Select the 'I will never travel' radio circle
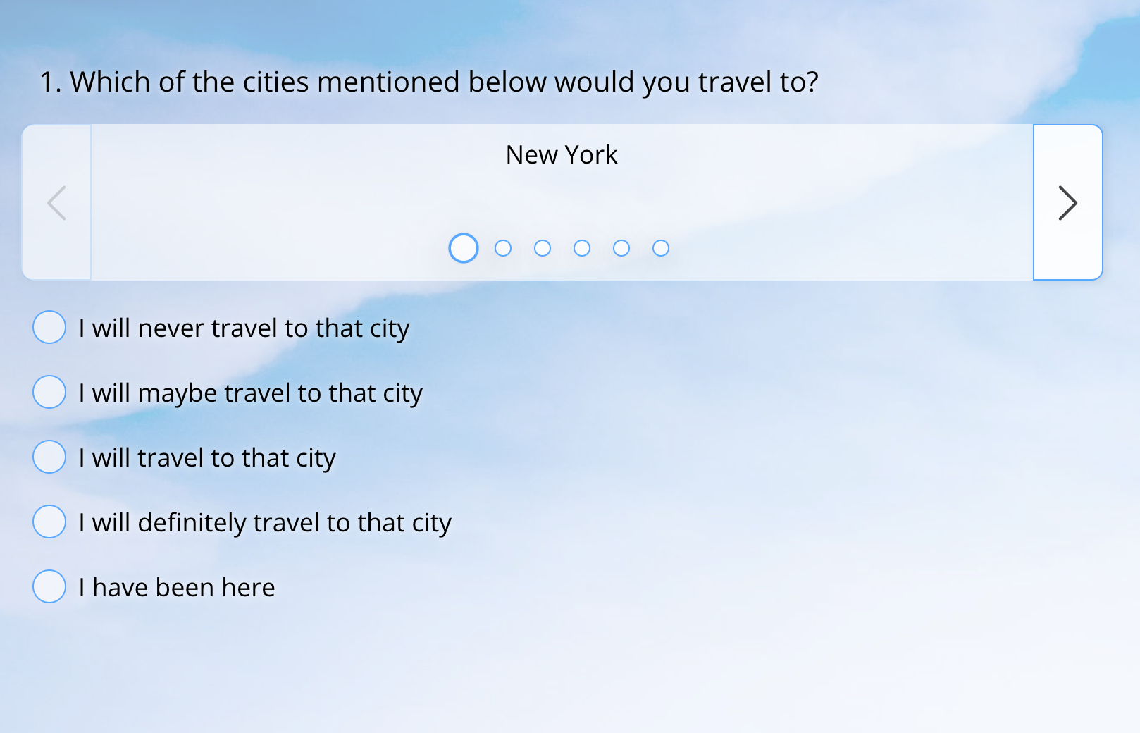1140x733 pixels. [x=49, y=327]
